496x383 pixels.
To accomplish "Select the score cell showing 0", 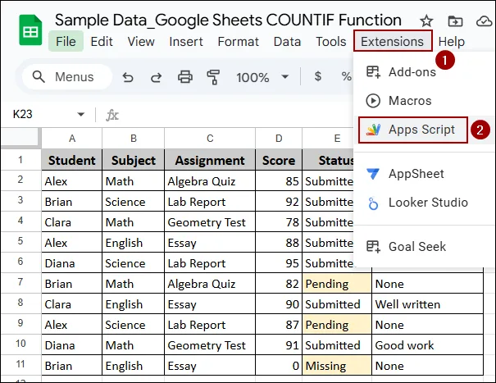I will pos(279,366).
